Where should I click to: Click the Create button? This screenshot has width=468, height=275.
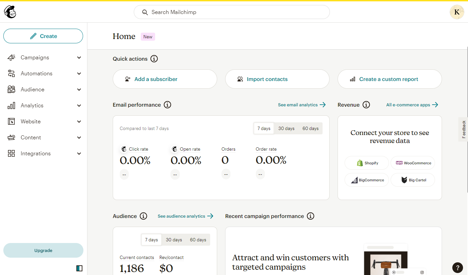tap(43, 36)
